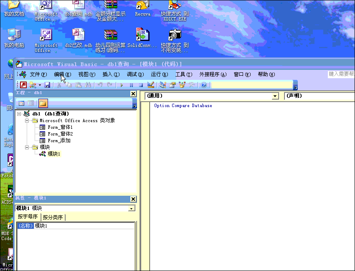355x271 pixels.
Task: Click the Redo arrow icon
Action: tap(109, 85)
